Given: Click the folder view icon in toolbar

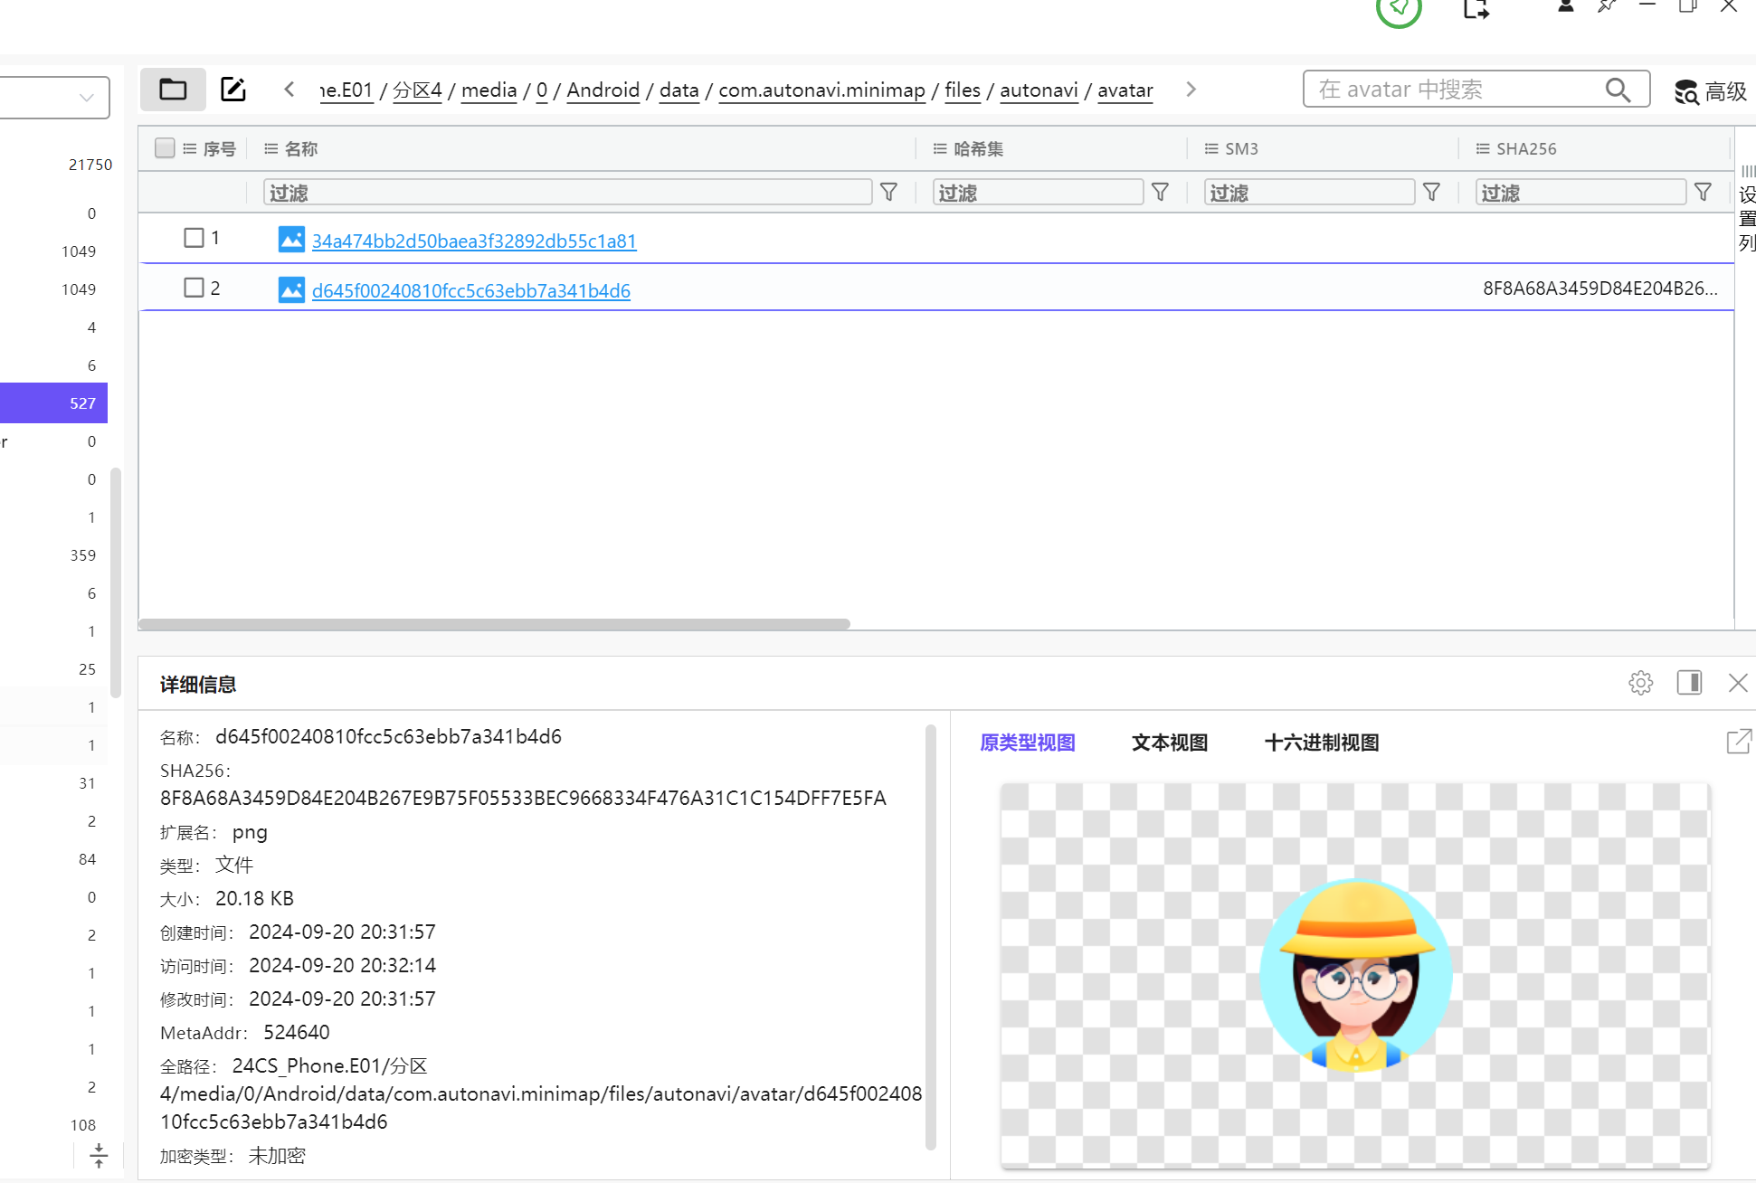Looking at the screenshot, I should click(x=173, y=90).
